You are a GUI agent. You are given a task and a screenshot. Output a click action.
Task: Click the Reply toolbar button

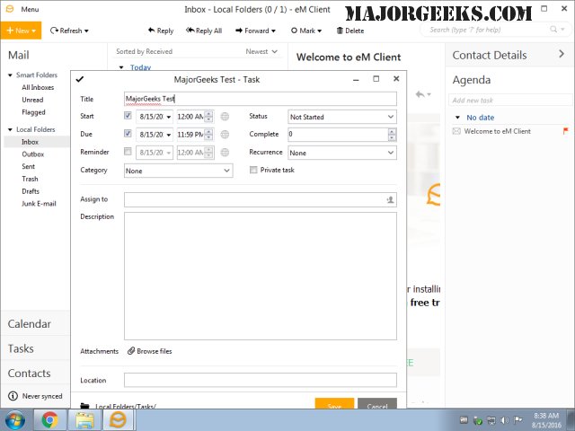pos(161,31)
